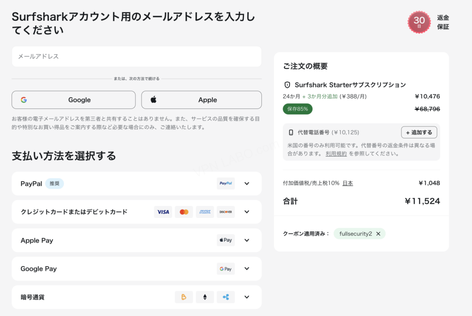
Task: Select the Google Pay payment label
Action: pyautogui.click(x=39, y=269)
